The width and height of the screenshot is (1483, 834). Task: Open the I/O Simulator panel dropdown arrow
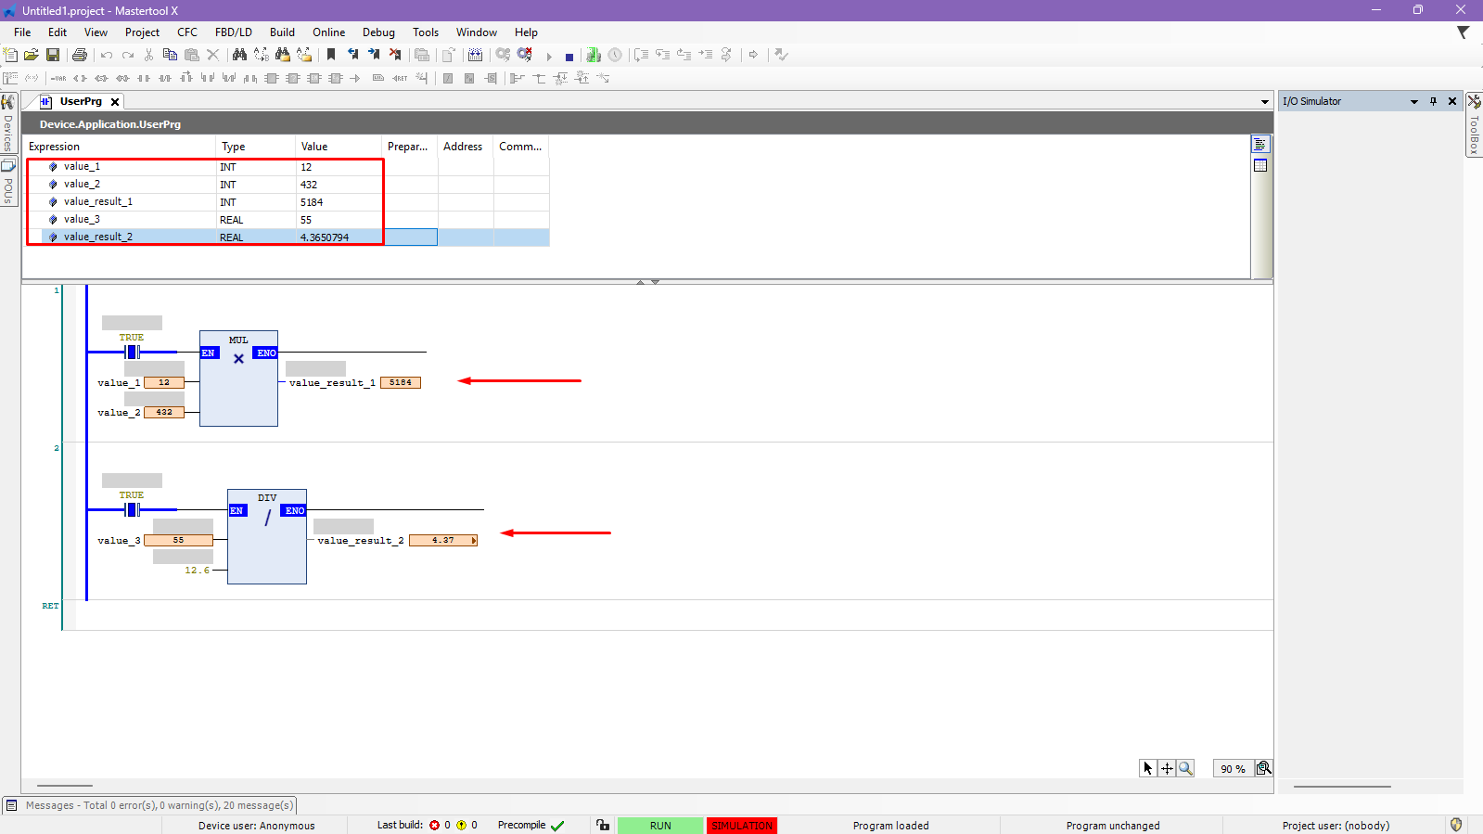pyautogui.click(x=1414, y=101)
